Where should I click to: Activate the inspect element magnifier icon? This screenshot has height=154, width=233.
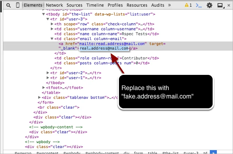[x=8, y=5]
